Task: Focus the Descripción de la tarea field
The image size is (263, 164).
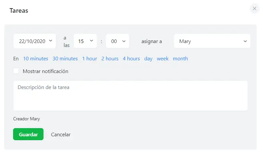Action: 130,96
